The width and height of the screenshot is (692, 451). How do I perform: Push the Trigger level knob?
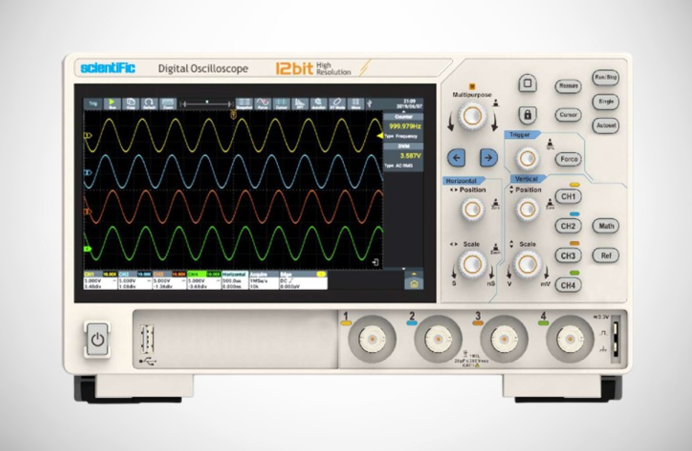527,158
